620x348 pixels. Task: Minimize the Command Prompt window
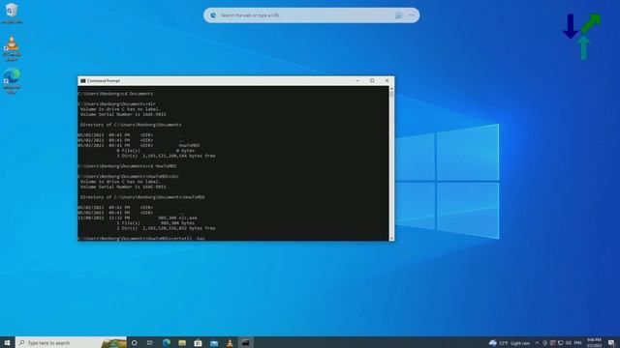click(357, 80)
